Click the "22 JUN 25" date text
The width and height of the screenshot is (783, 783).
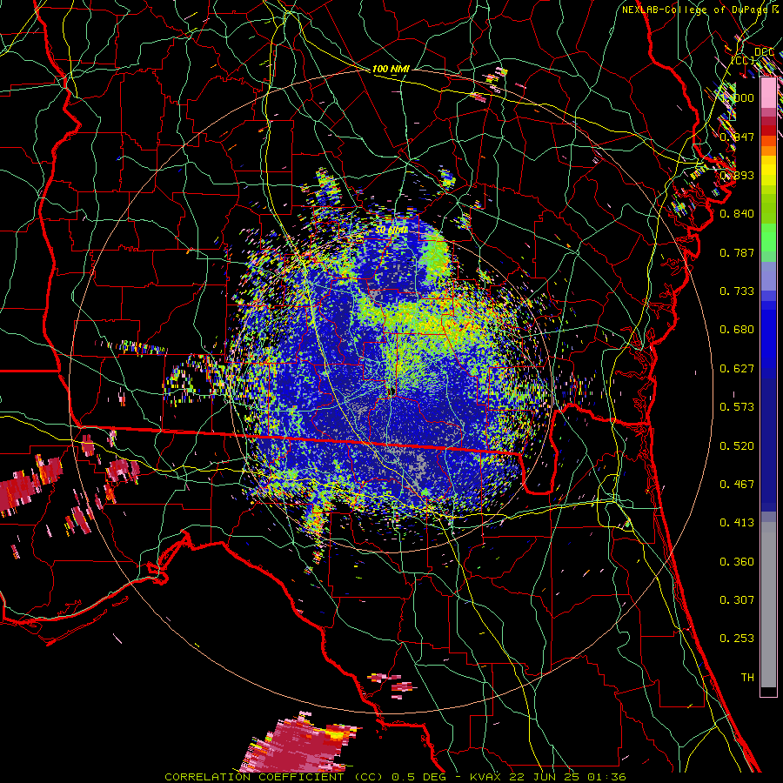[545, 777]
